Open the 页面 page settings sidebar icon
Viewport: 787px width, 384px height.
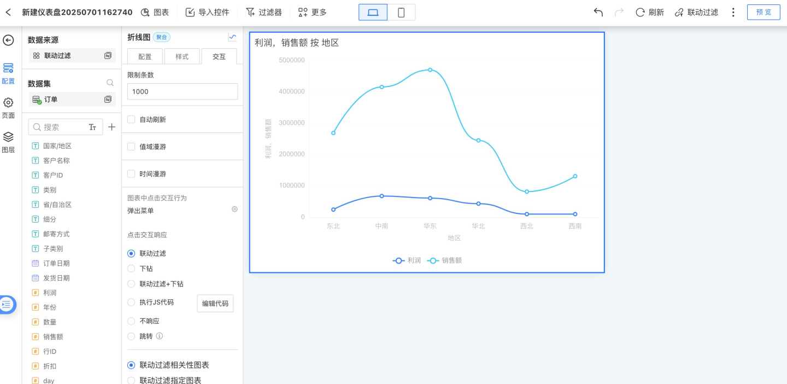[x=8, y=107]
